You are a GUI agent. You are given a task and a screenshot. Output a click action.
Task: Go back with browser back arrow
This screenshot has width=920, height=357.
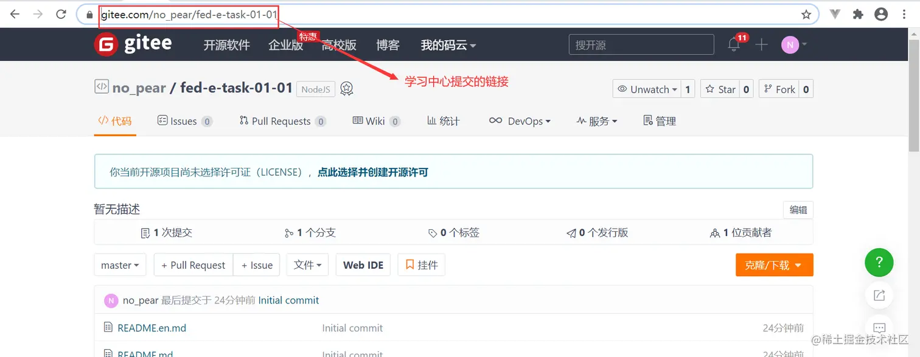pos(15,15)
